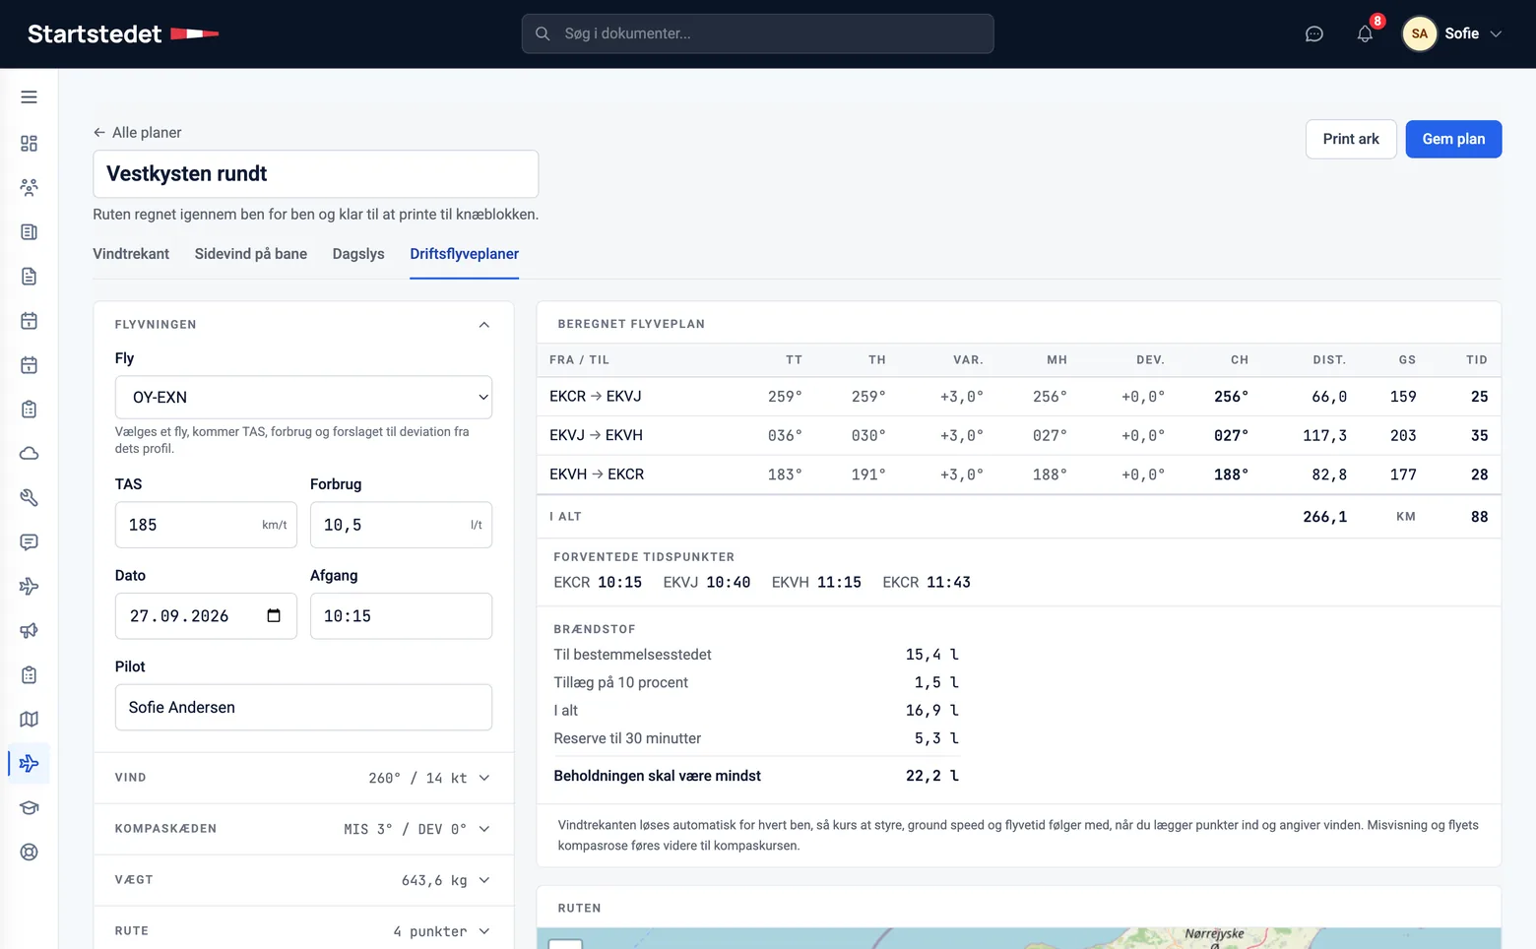
Task: Expand the VÆGT section
Action: point(303,880)
